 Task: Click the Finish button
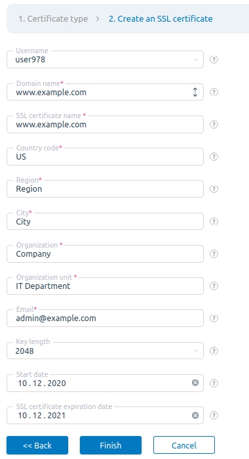(111, 445)
